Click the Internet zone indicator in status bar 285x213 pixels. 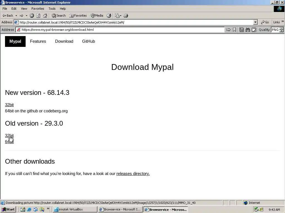[252, 203]
